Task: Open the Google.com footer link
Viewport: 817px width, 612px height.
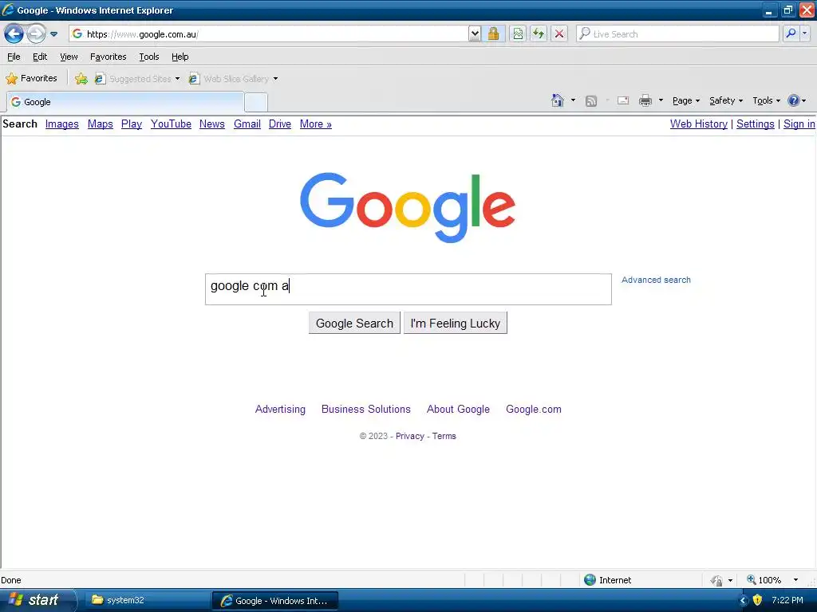Action: pos(534,409)
